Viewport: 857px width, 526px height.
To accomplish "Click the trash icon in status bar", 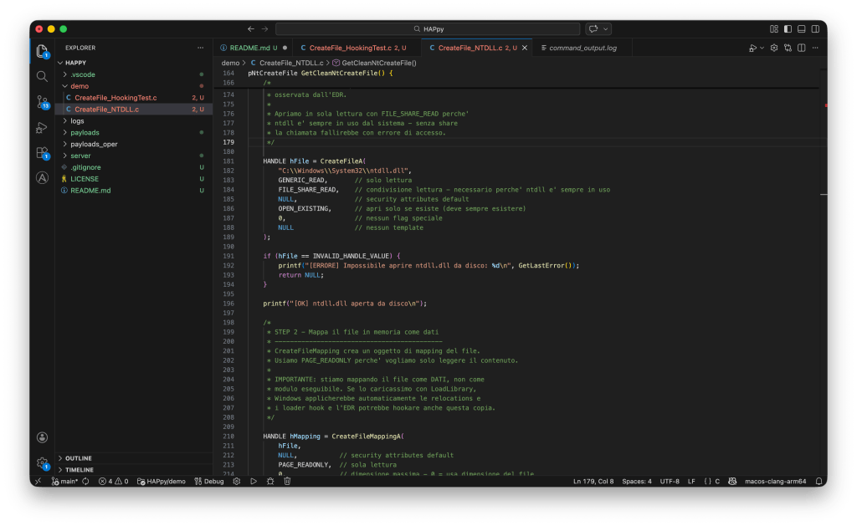I will click(287, 482).
